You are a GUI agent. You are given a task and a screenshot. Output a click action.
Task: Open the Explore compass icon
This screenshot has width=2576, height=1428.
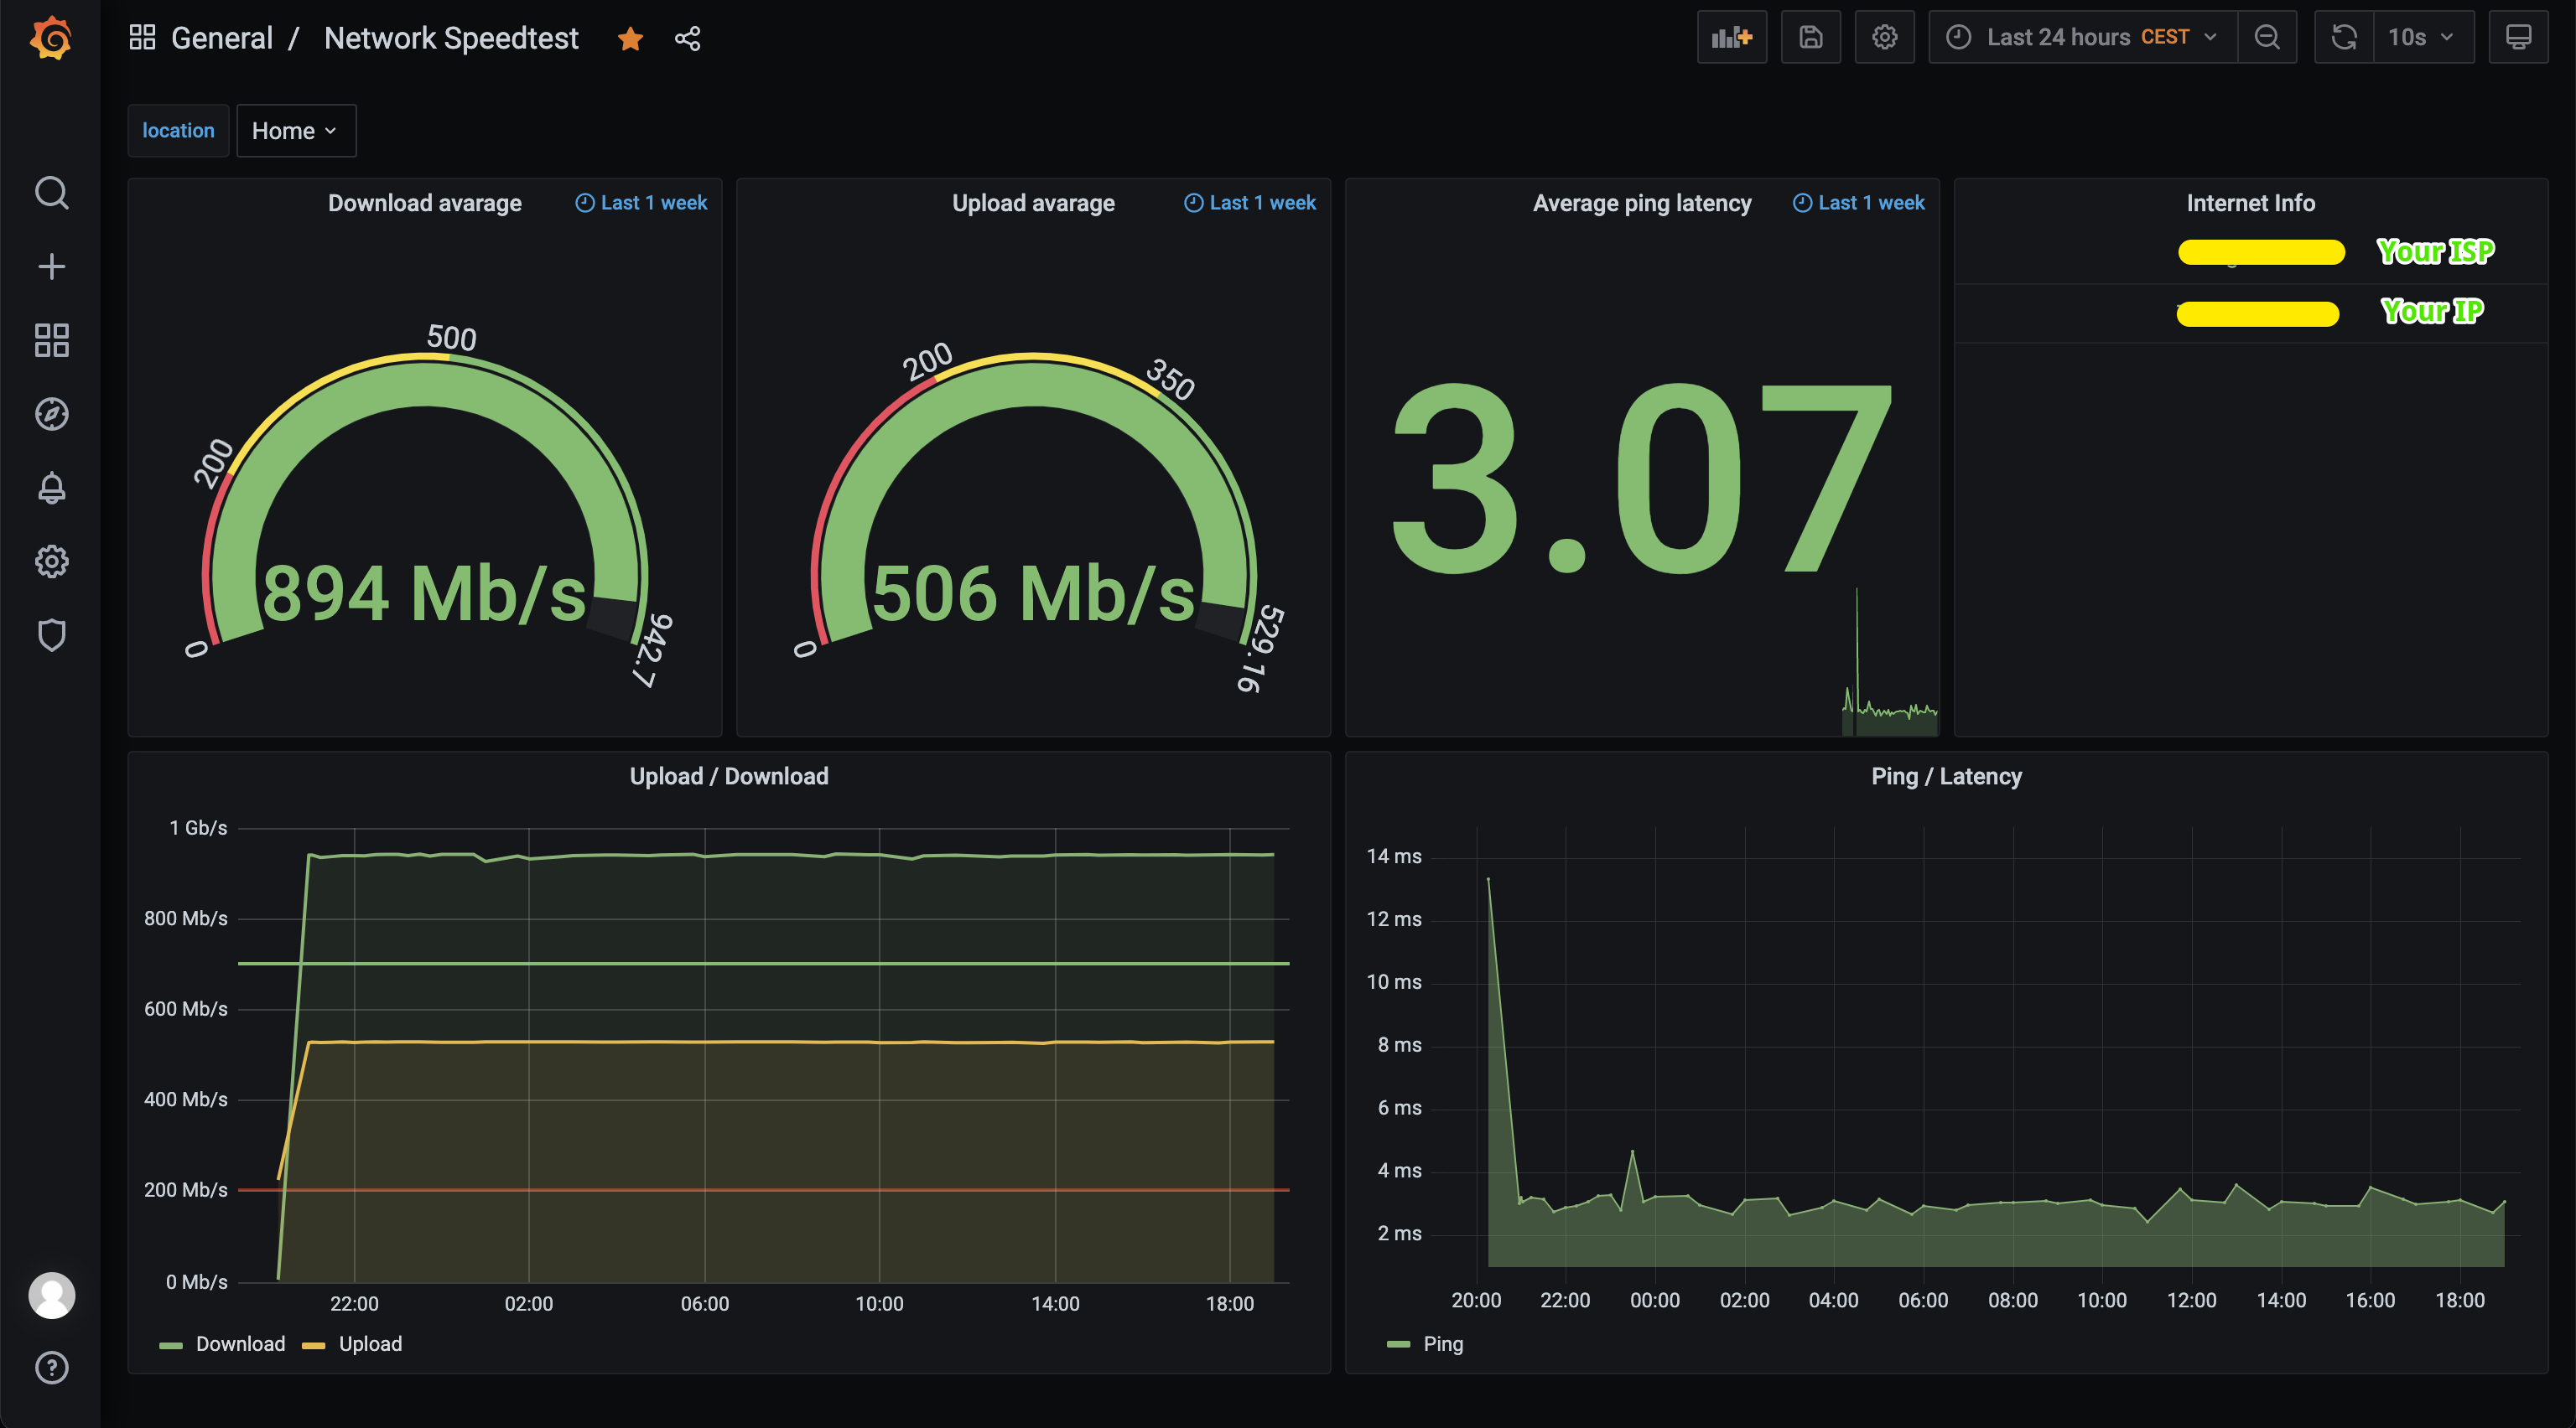pyautogui.click(x=51, y=414)
